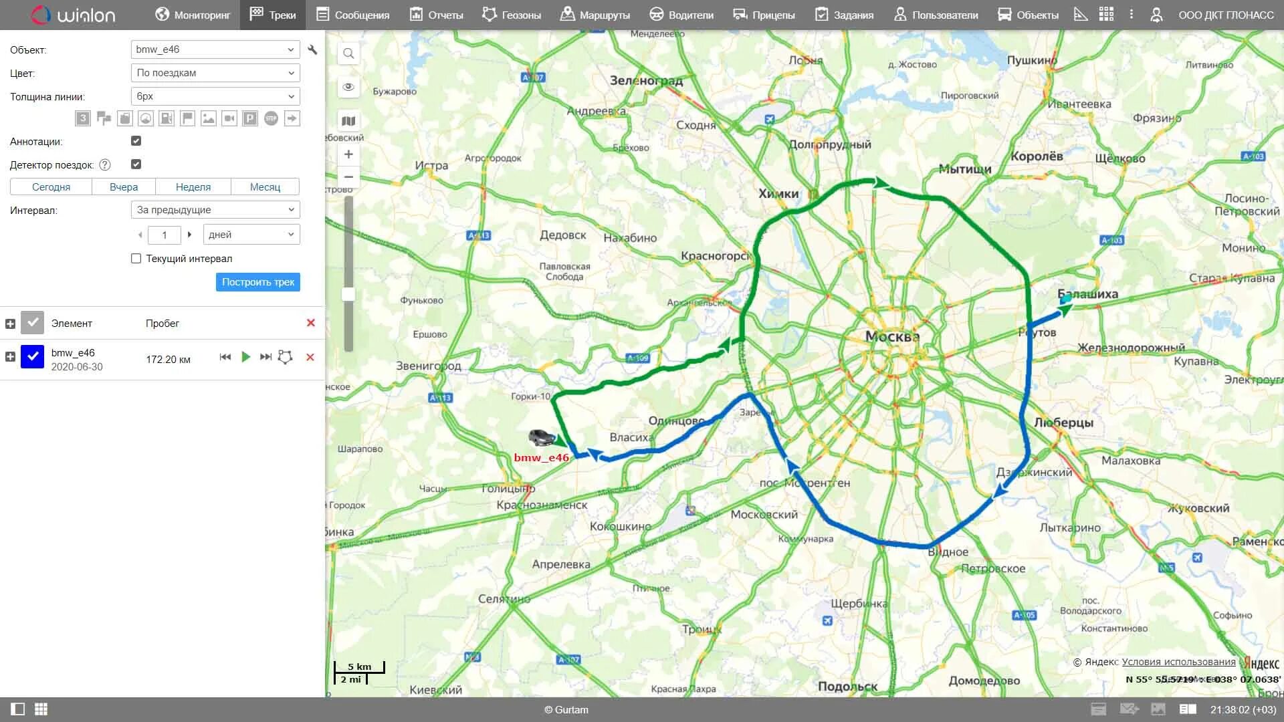Open object properties wrench icon

click(x=312, y=49)
